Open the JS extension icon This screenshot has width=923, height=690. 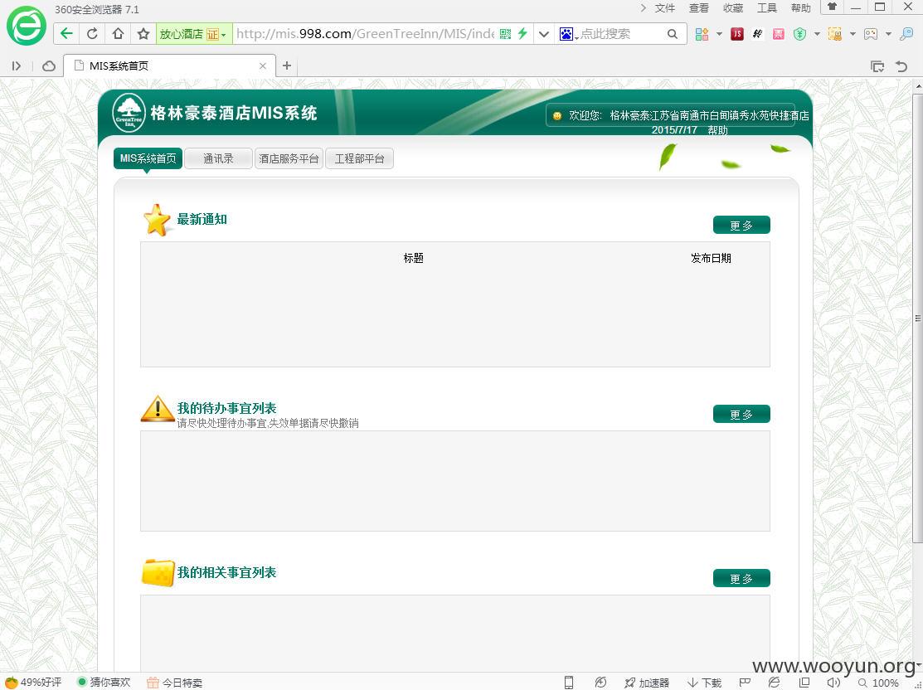pos(737,34)
